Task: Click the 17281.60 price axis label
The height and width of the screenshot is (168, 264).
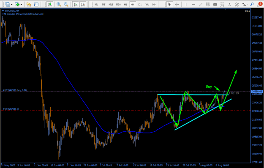Action: pos(257,162)
